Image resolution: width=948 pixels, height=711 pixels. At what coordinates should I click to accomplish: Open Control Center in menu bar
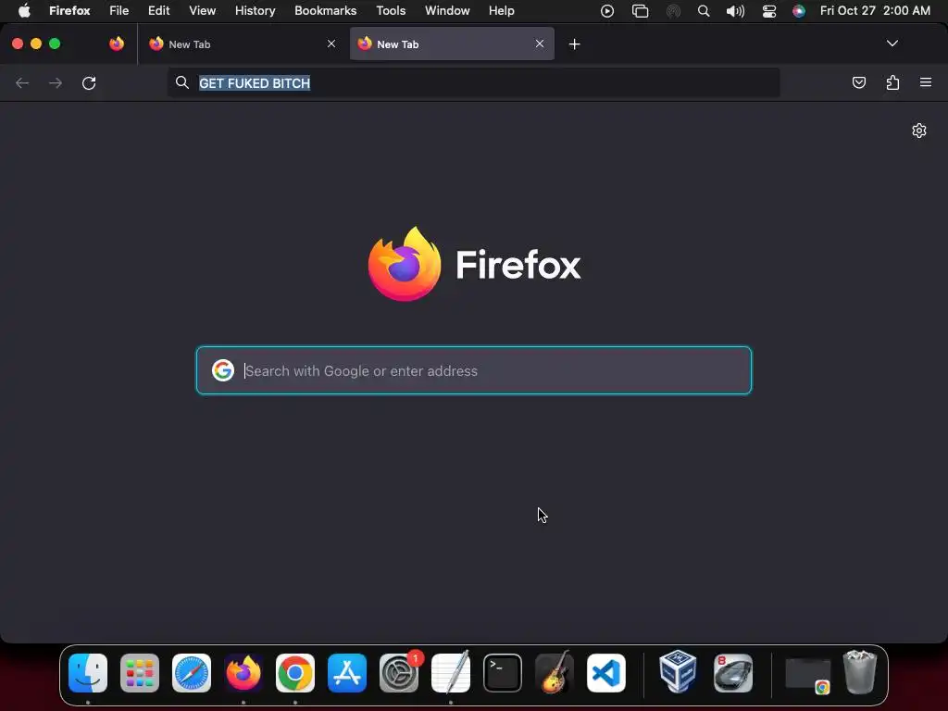click(769, 11)
